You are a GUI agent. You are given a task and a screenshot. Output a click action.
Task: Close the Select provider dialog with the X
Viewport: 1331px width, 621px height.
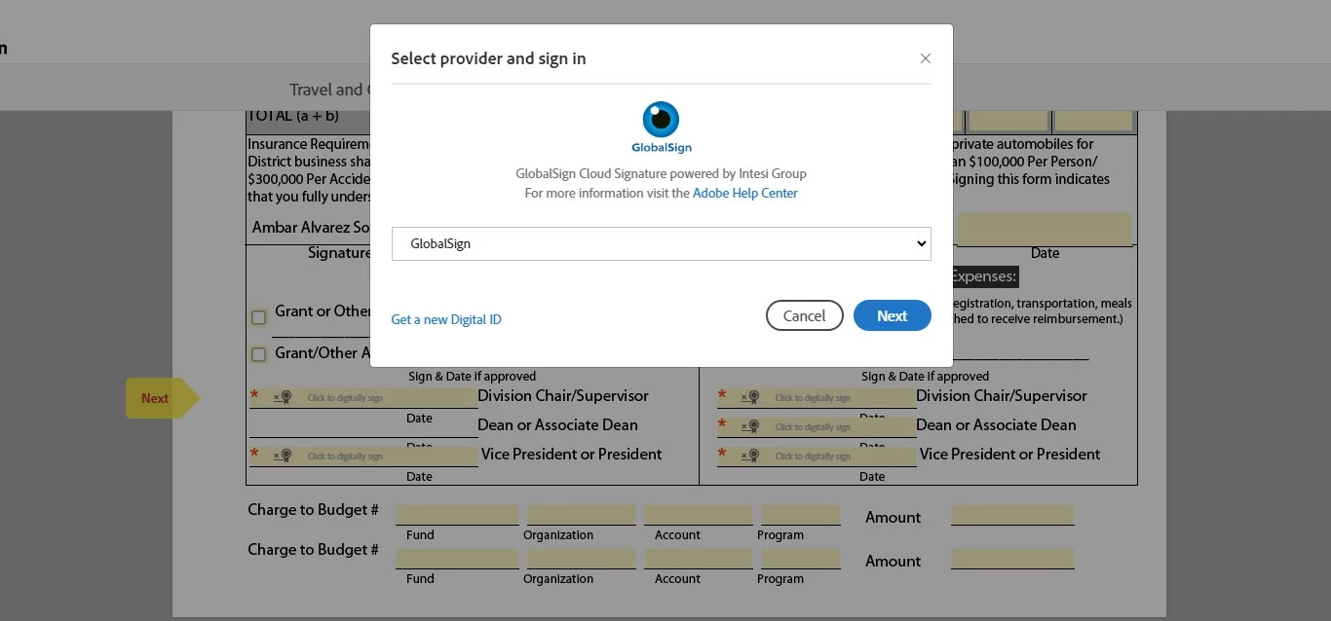[925, 58]
